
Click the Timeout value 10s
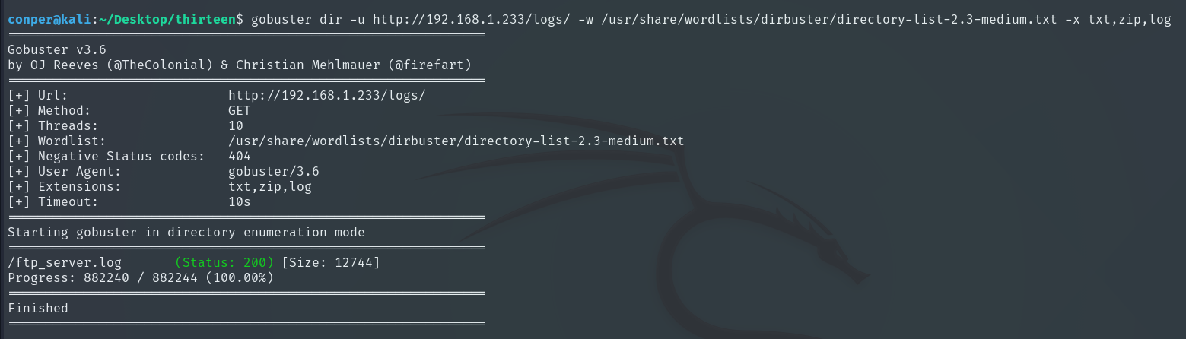[x=240, y=201]
